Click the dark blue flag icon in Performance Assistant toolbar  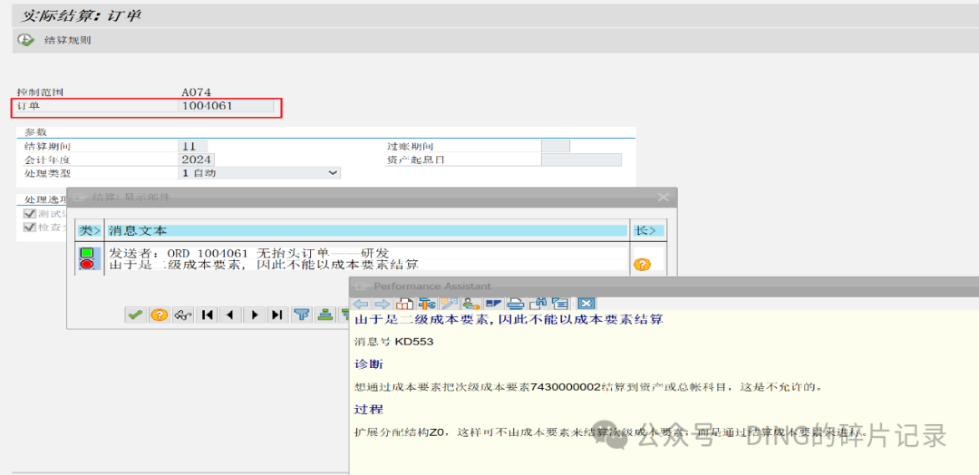[x=494, y=304]
